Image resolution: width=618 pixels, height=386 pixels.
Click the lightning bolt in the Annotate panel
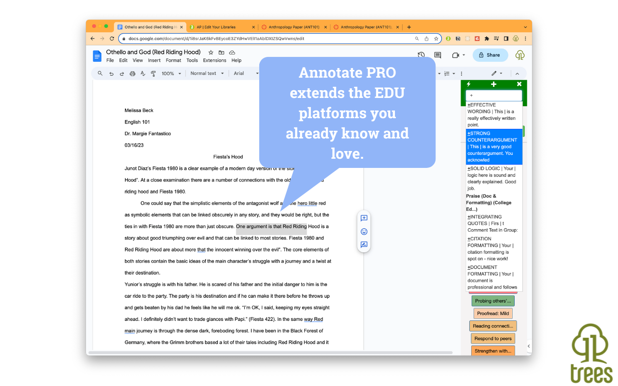[x=468, y=84]
